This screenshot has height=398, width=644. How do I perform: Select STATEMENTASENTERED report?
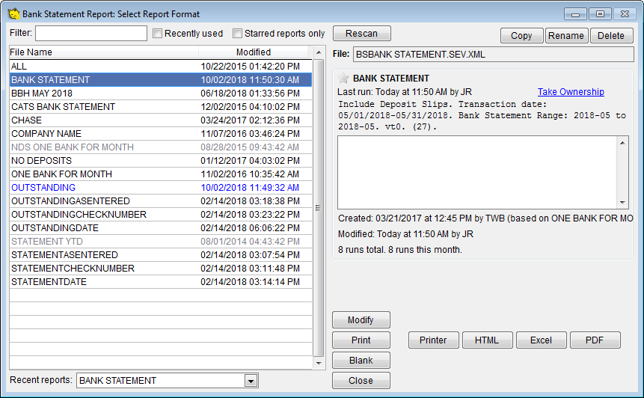pyautogui.click(x=161, y=255)
